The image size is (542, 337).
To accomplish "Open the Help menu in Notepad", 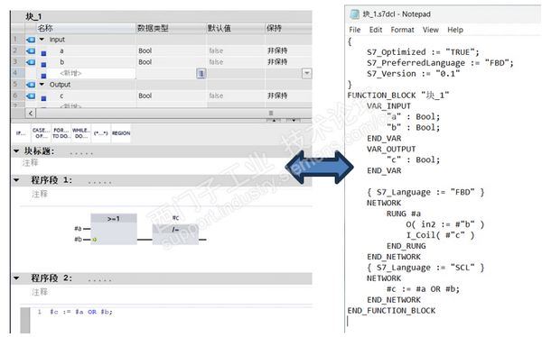I will pos(455,30).
